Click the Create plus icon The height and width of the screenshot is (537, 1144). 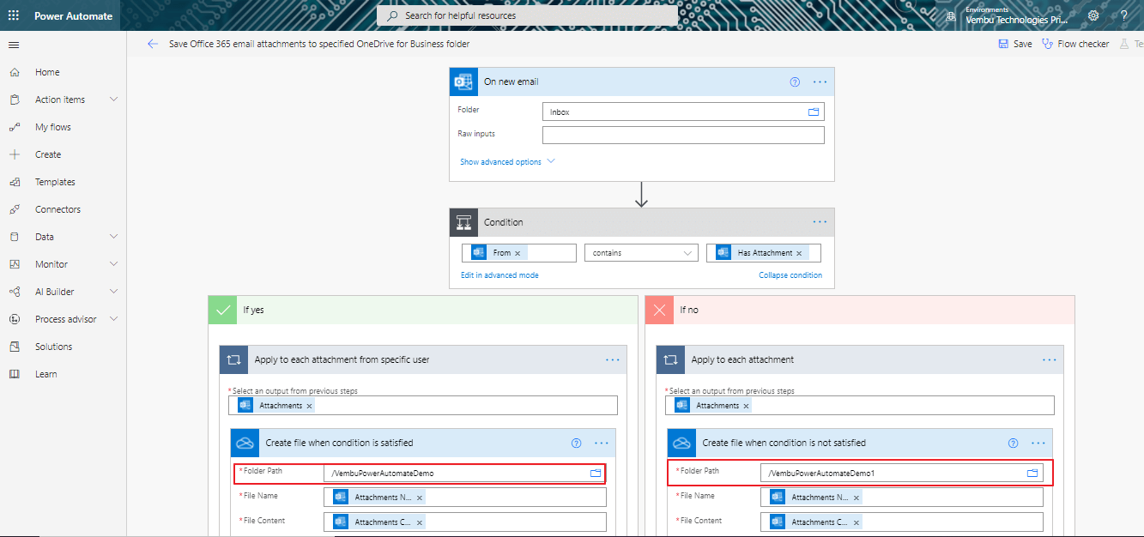(14, 154)
